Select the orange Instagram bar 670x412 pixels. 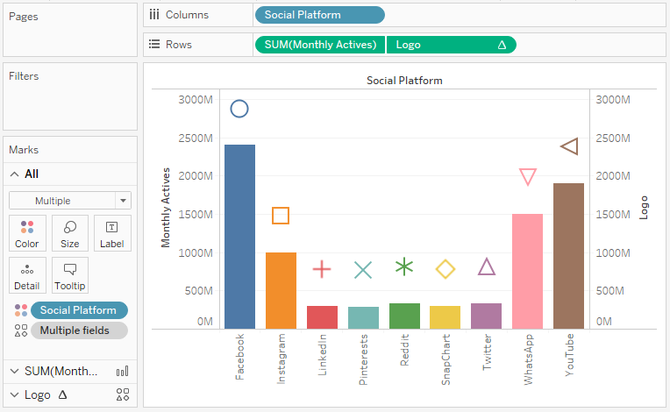[281, 291]
